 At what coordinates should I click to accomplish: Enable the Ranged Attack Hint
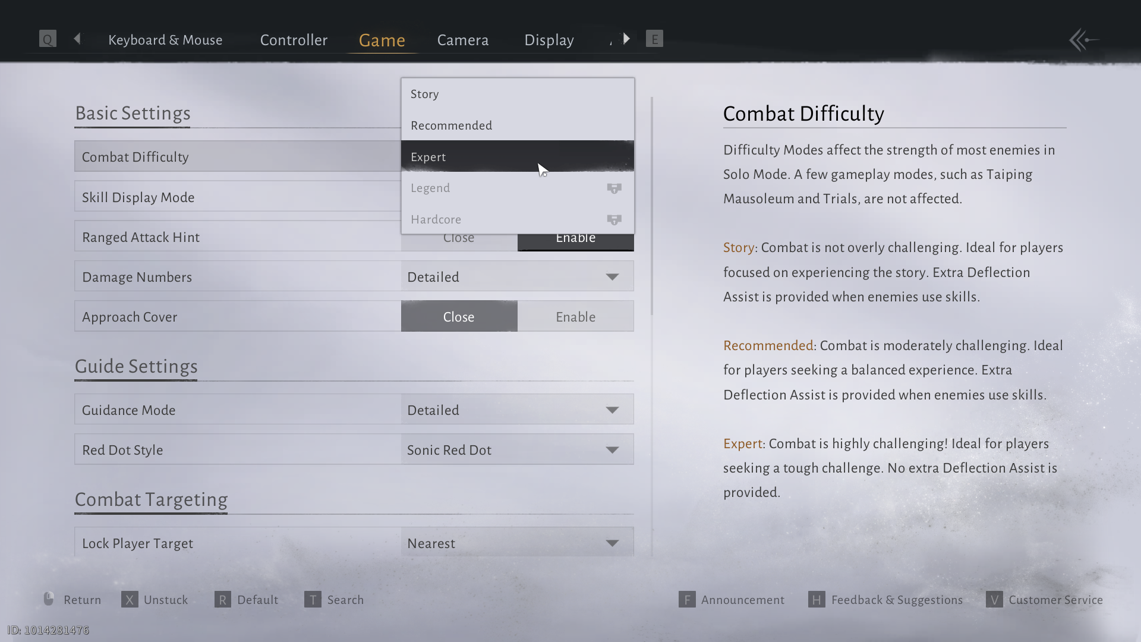click(x=575, y=242)
